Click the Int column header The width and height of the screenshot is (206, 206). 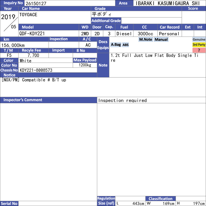pyautogui.click(x=200, y=27)
